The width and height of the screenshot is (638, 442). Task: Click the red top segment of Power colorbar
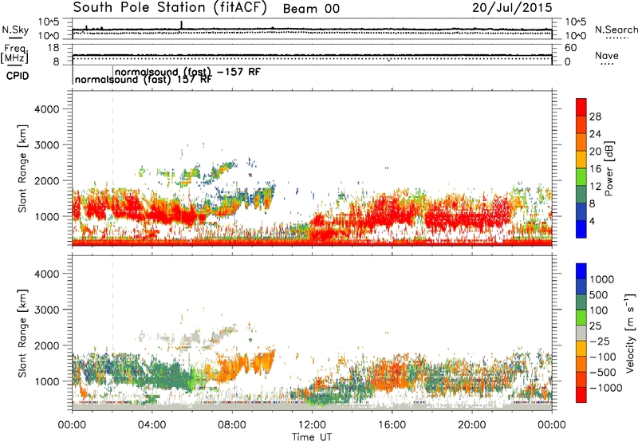[581, 107]
